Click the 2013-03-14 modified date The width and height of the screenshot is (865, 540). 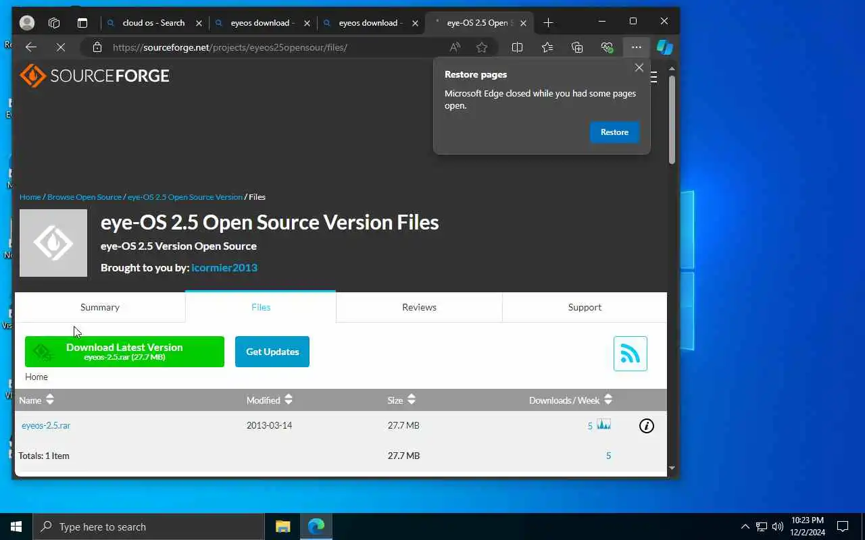pos(269,425)
